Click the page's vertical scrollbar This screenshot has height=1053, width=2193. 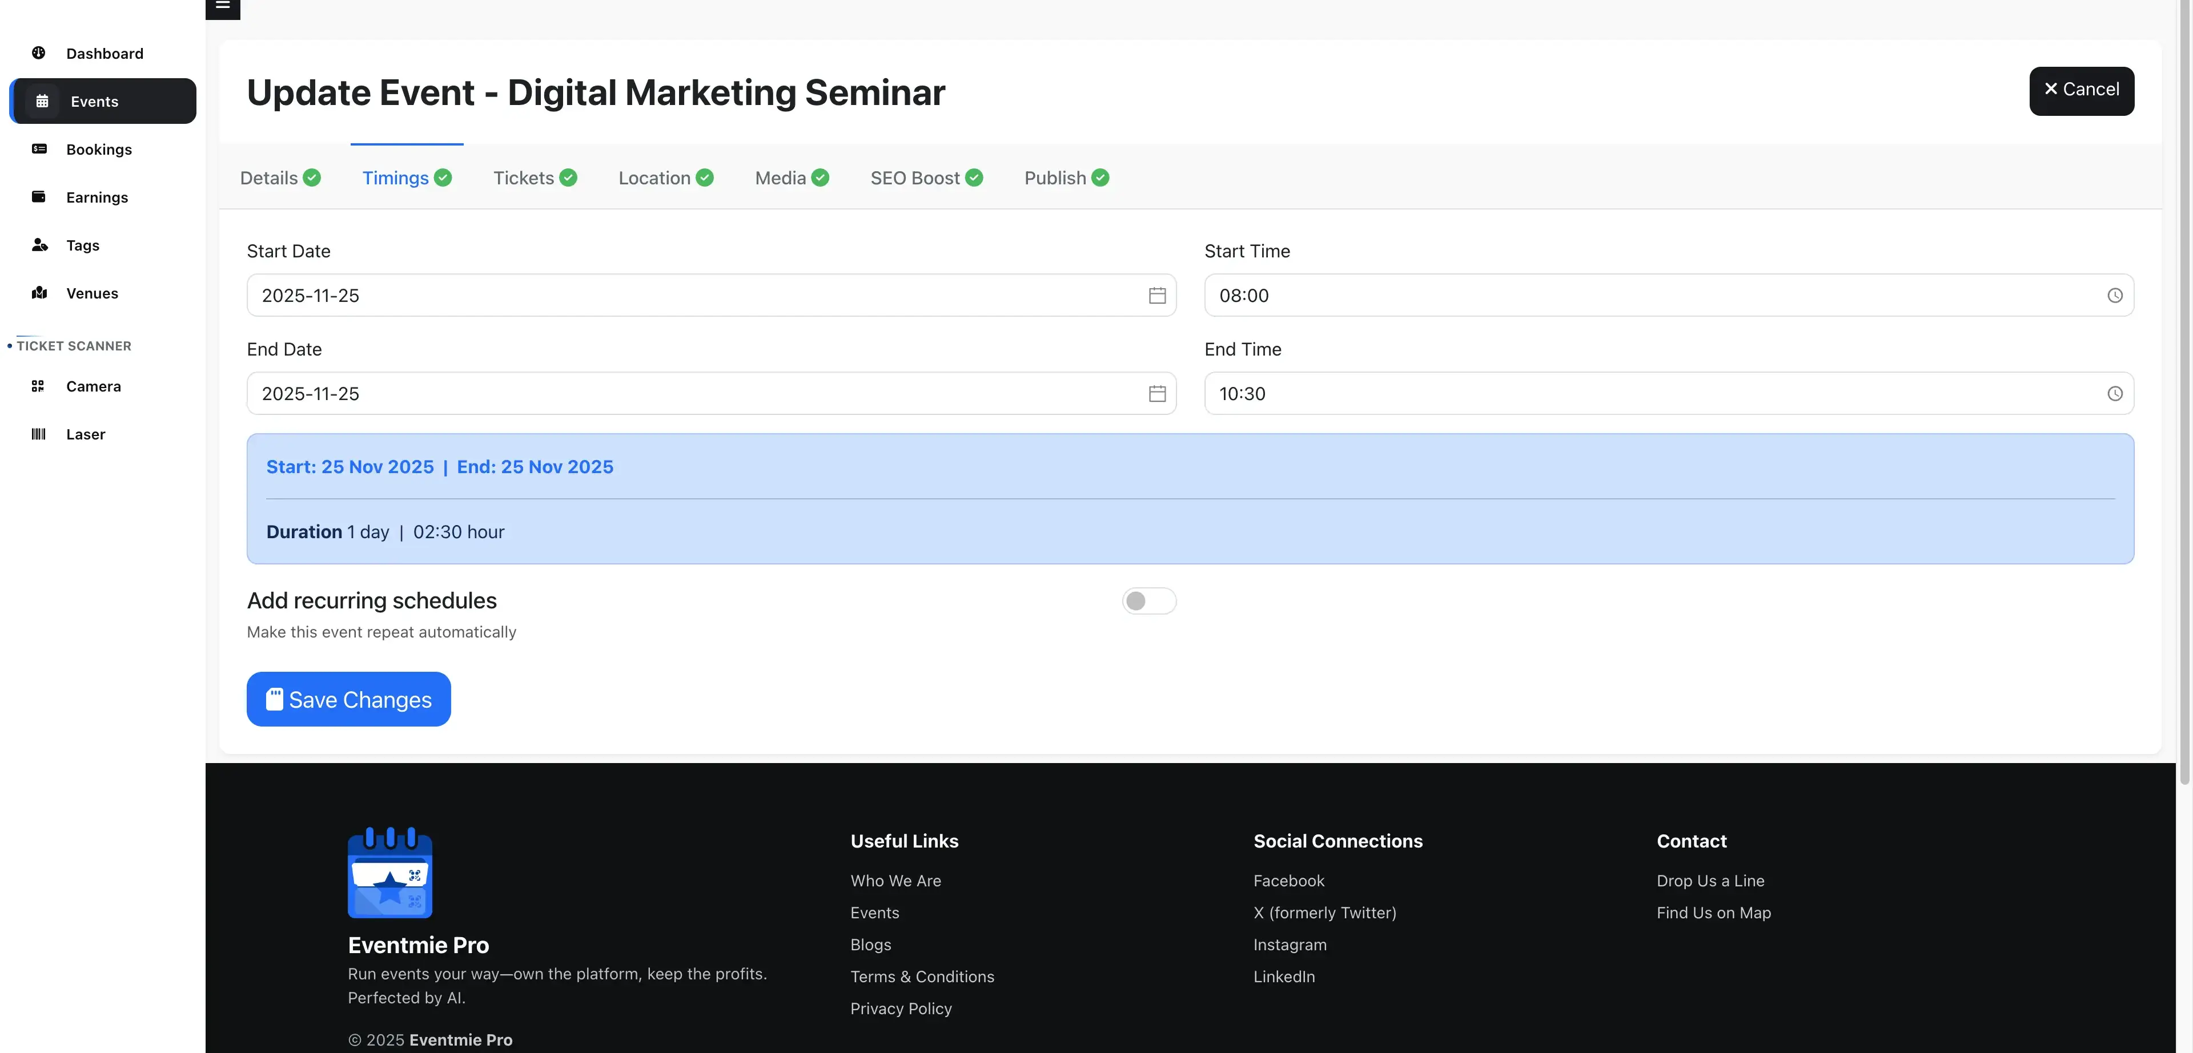coord(2184,392)
